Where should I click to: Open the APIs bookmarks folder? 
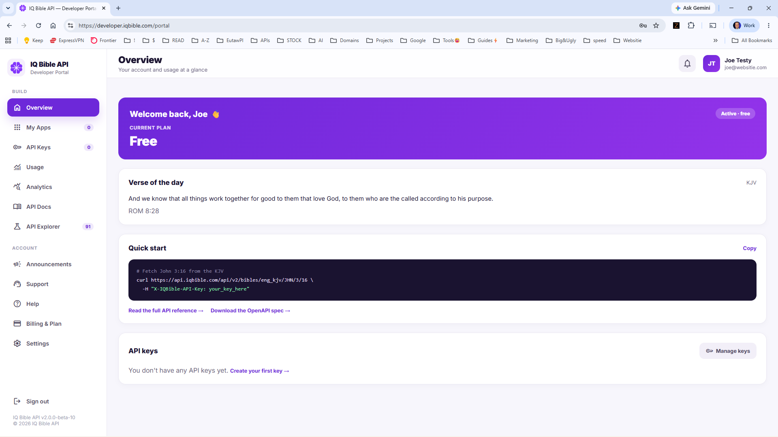[x=261, y=40]
